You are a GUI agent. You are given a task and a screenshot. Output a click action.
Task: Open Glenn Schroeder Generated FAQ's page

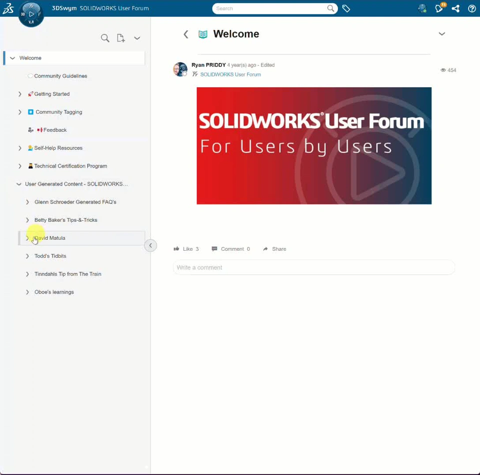pos(75,202)
